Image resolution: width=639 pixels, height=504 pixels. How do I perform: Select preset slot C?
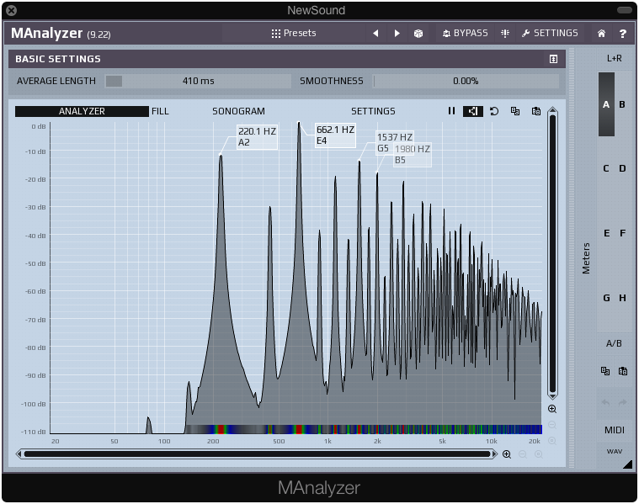(x=606, y=168)
